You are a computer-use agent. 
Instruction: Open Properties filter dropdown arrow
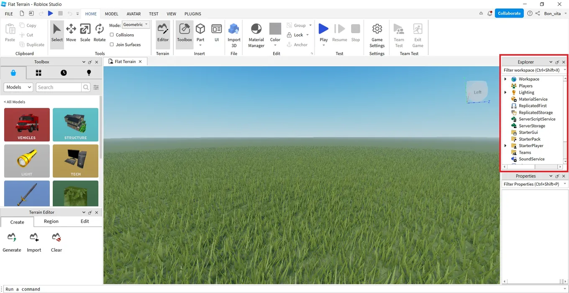[x=565, y=184]
